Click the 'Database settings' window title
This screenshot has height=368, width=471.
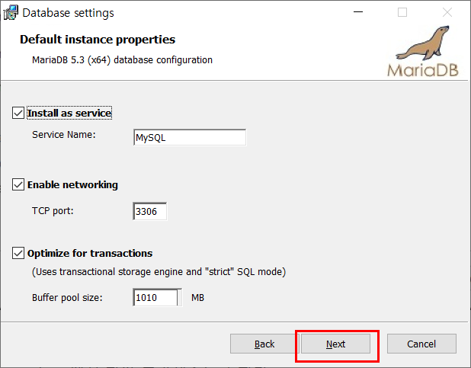click(68, 13)
